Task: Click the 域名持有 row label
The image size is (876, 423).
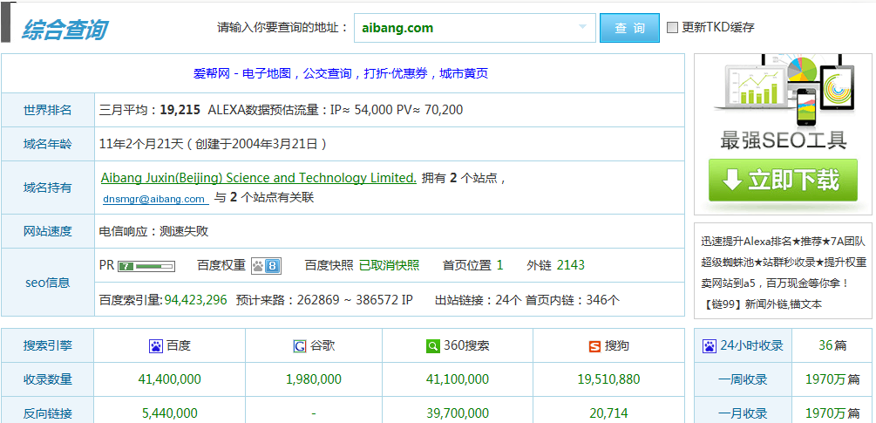Action: click(x=47, y=188)
